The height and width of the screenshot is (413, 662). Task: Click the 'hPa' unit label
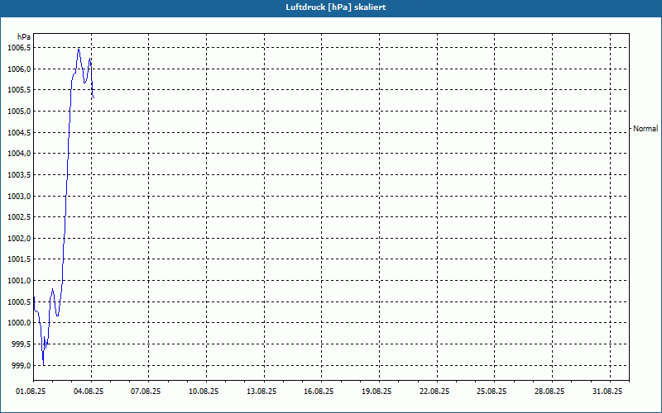24,37
